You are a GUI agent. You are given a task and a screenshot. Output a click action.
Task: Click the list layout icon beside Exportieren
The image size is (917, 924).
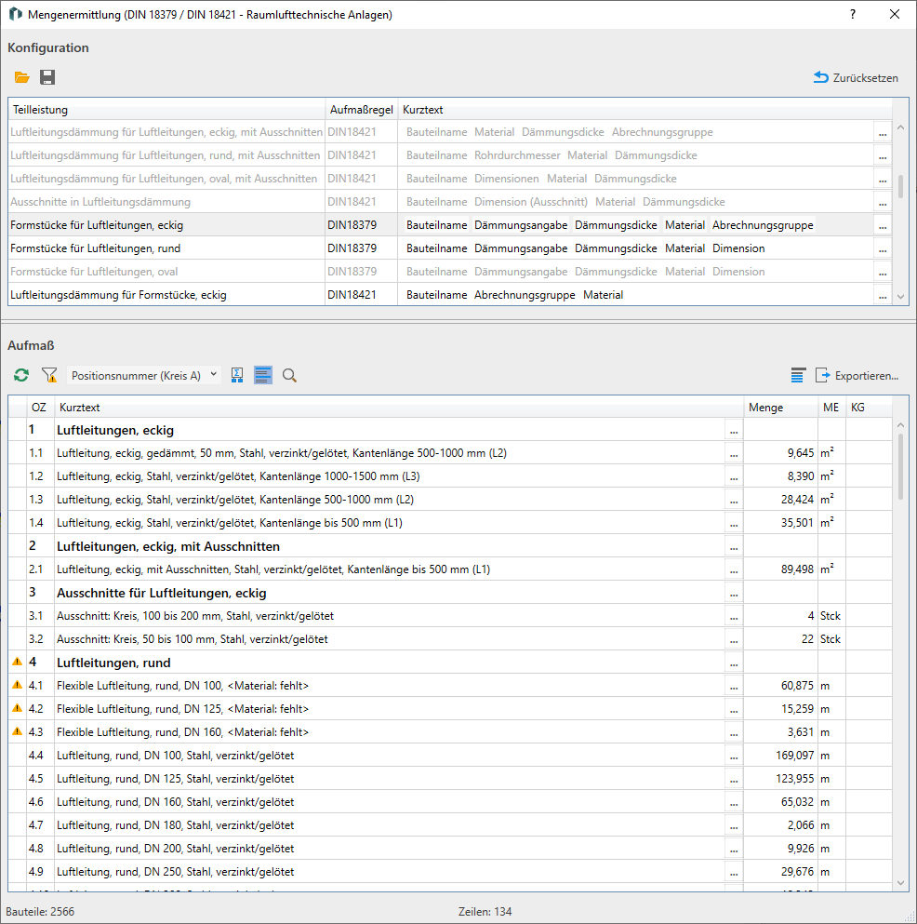[798, 375]
